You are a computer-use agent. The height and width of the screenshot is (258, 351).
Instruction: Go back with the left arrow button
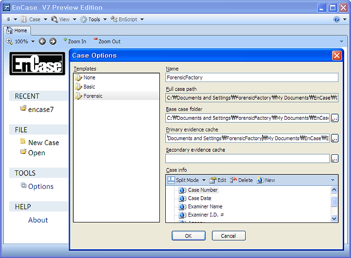(x=42, y=41)
